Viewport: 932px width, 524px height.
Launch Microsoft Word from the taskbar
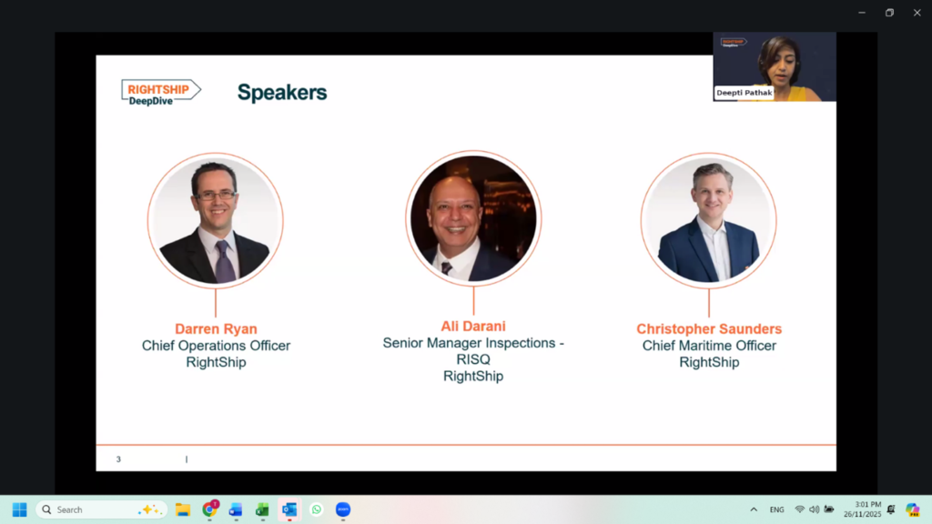[236, 509]
